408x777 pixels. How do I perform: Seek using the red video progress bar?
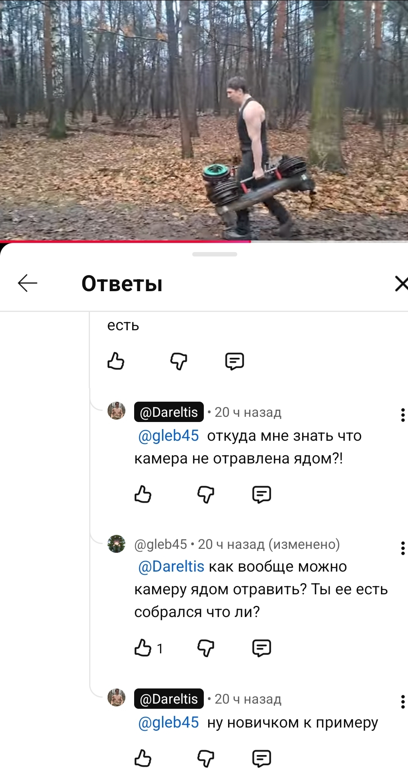[x=204, y=241]
